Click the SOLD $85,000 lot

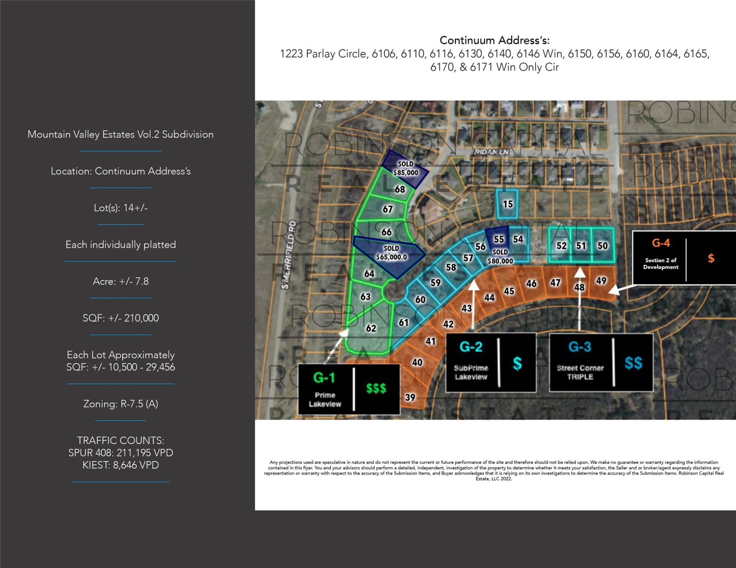pos(405,169)
